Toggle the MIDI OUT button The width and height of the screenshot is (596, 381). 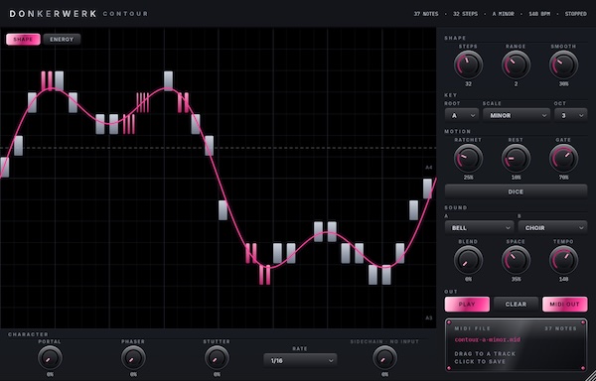[x=565, y=304]
